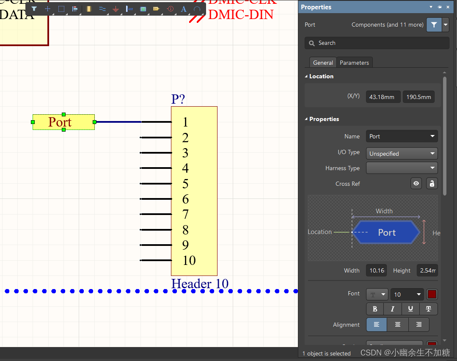Set alignment to right

419,325
